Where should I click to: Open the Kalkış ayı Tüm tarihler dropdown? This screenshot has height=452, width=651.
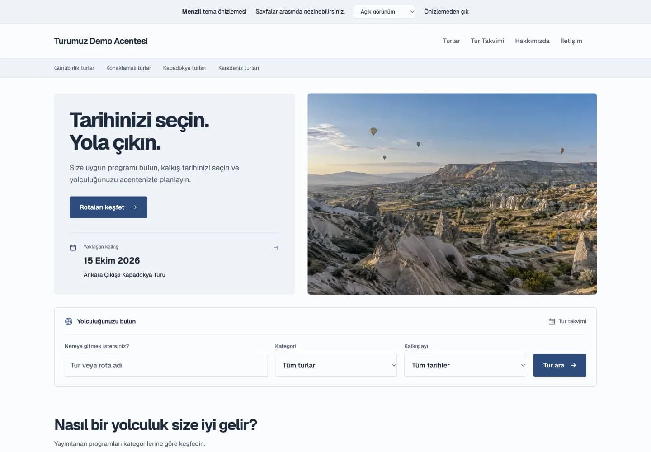tap(465, 365)
